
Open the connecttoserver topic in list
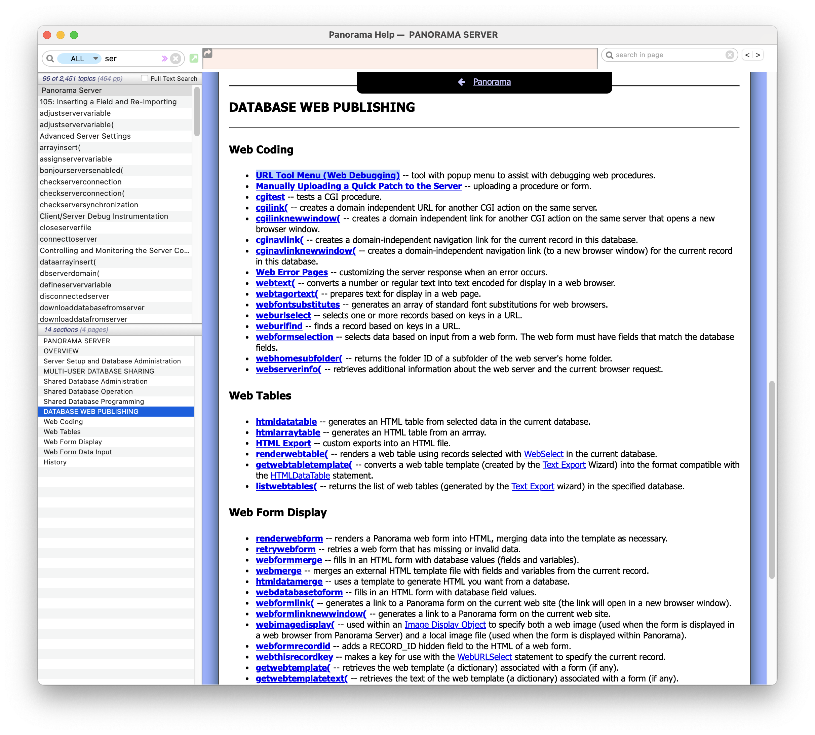69,239
